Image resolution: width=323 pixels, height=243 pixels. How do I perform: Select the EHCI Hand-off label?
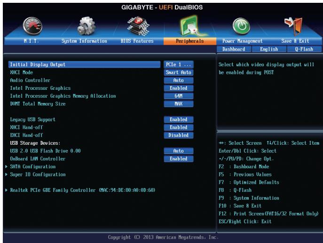[x=26, y=135]
